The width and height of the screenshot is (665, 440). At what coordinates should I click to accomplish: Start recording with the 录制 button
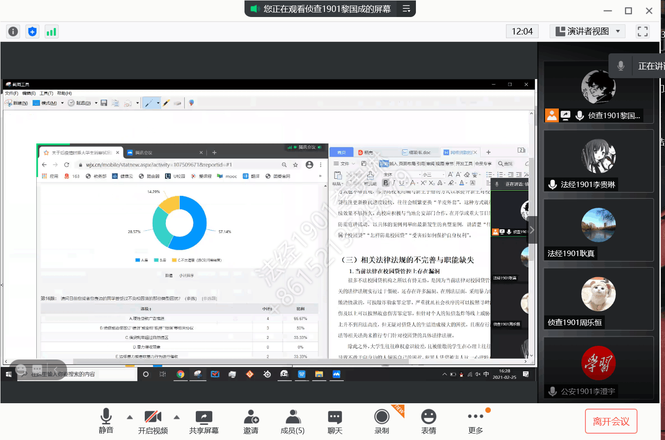[x=381, y=422]
